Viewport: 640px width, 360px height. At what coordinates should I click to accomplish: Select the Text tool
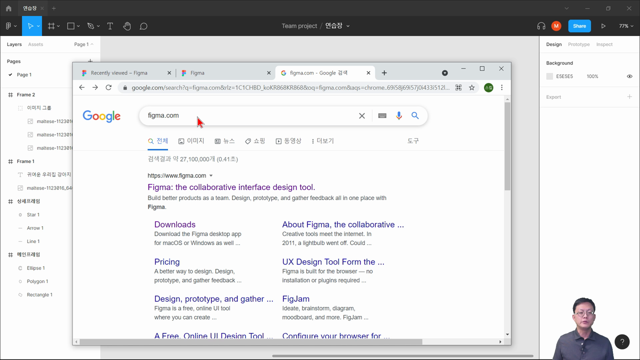click(x=110, y=26)
